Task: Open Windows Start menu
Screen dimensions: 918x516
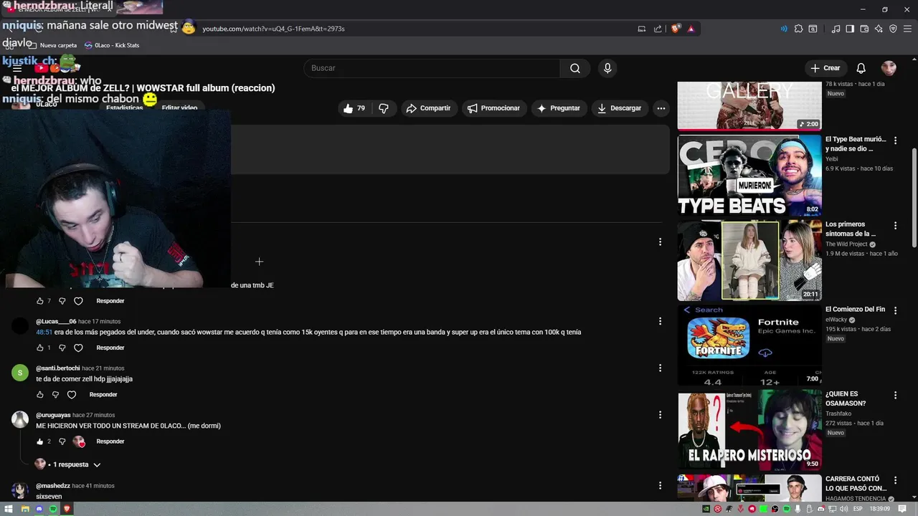Action: coord(9,509)
